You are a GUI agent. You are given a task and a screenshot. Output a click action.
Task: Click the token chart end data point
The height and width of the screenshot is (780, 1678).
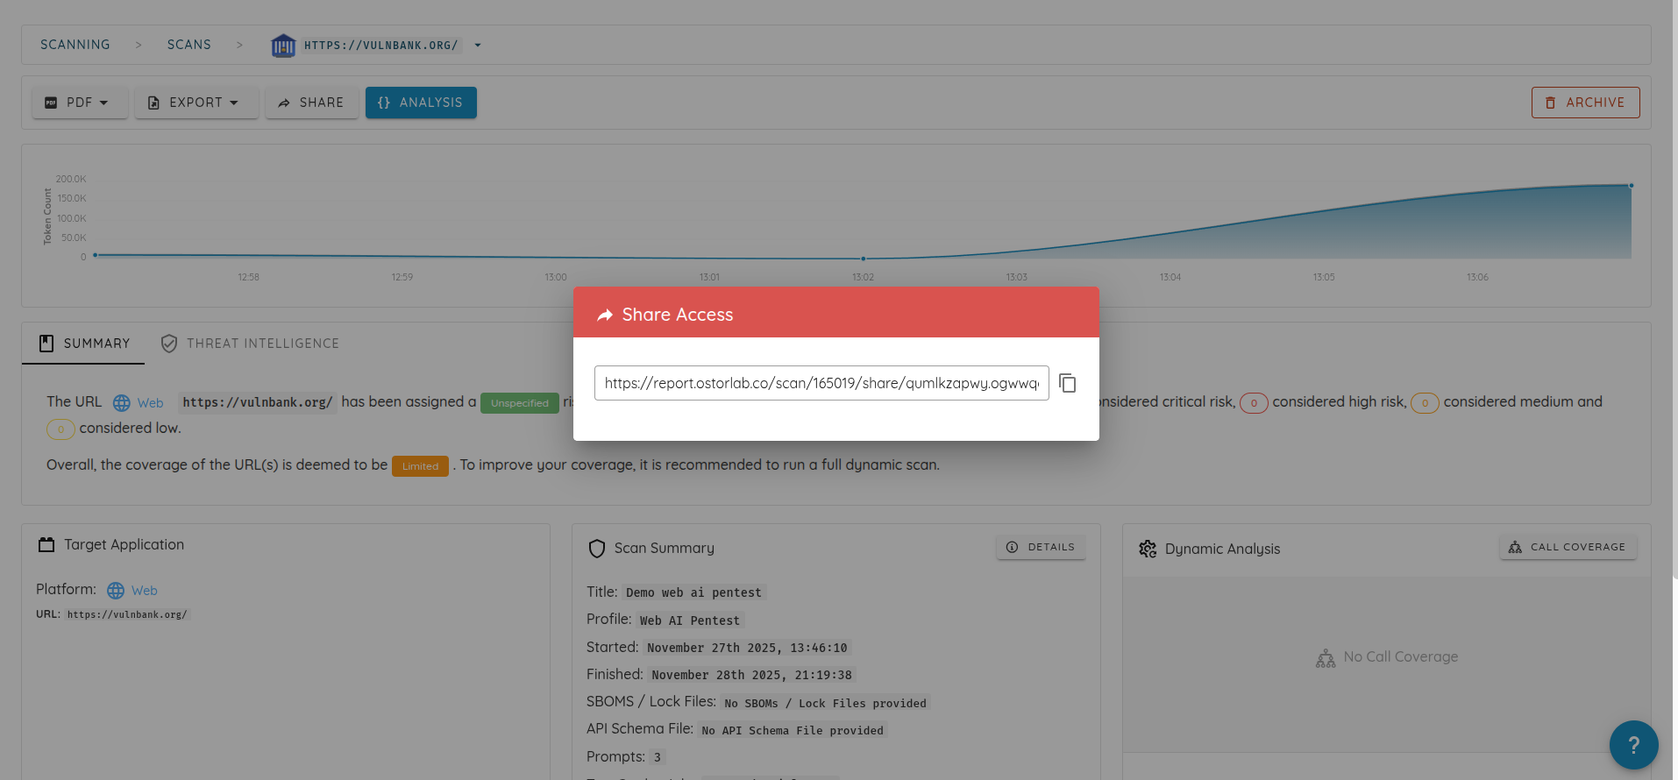click(x=1631, y=186)
